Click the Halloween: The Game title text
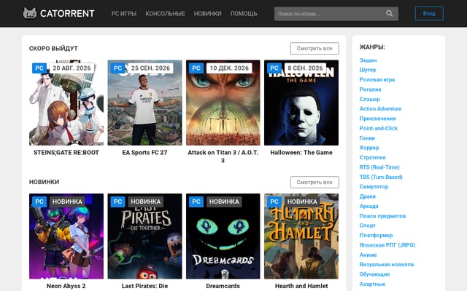This screenshot has height=291, width=467. [301, 153]
